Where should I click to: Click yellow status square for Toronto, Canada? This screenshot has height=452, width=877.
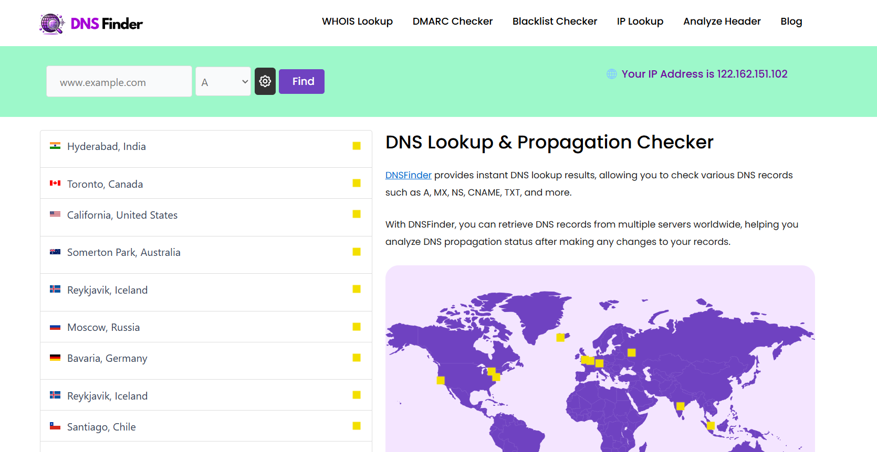pyautogui.click(x=357, y=183)
